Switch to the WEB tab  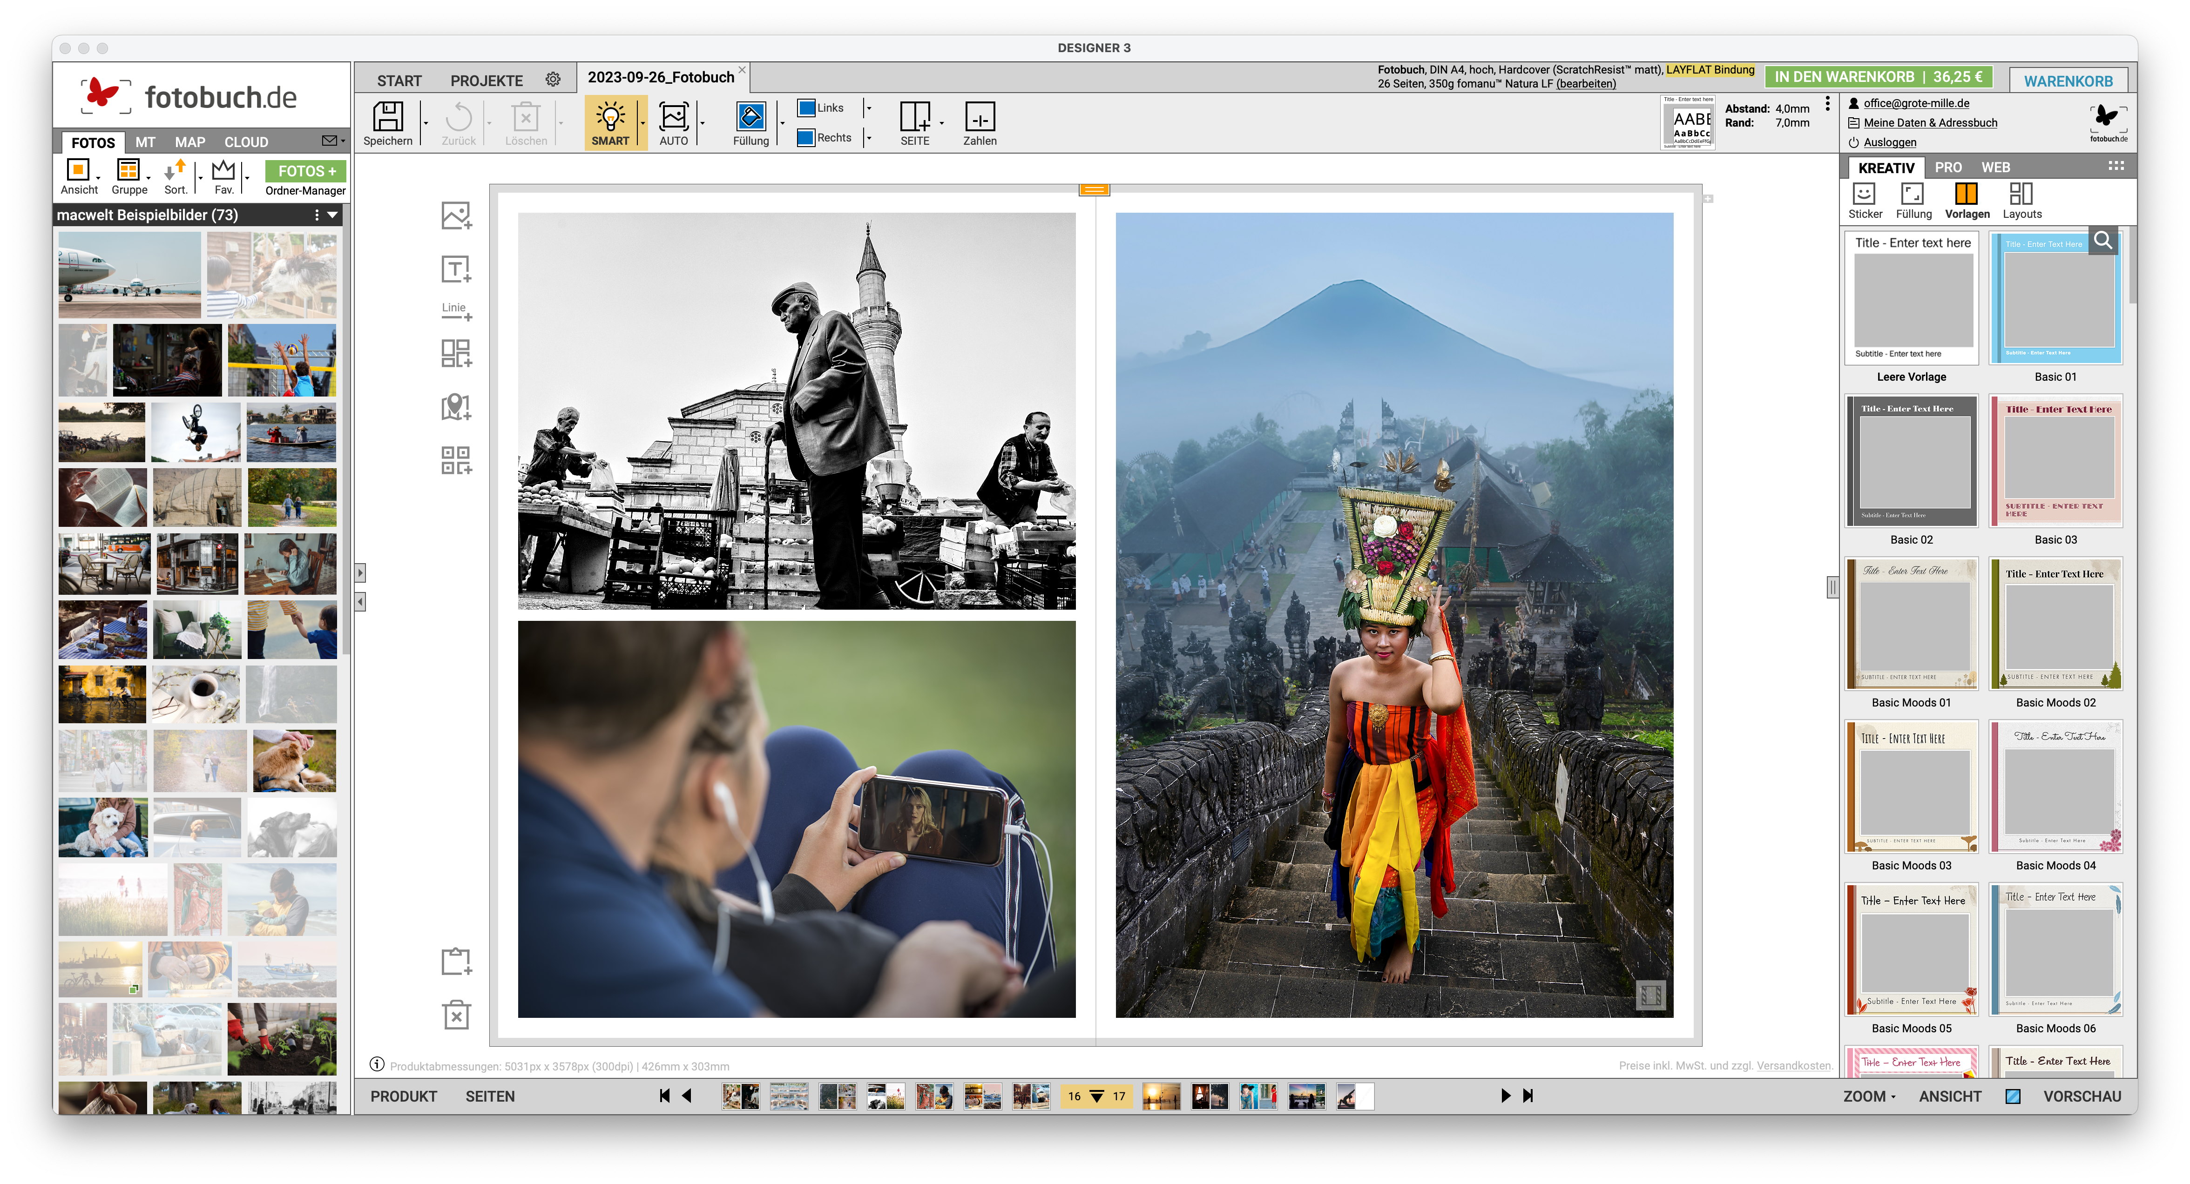tap(1995, 168)
